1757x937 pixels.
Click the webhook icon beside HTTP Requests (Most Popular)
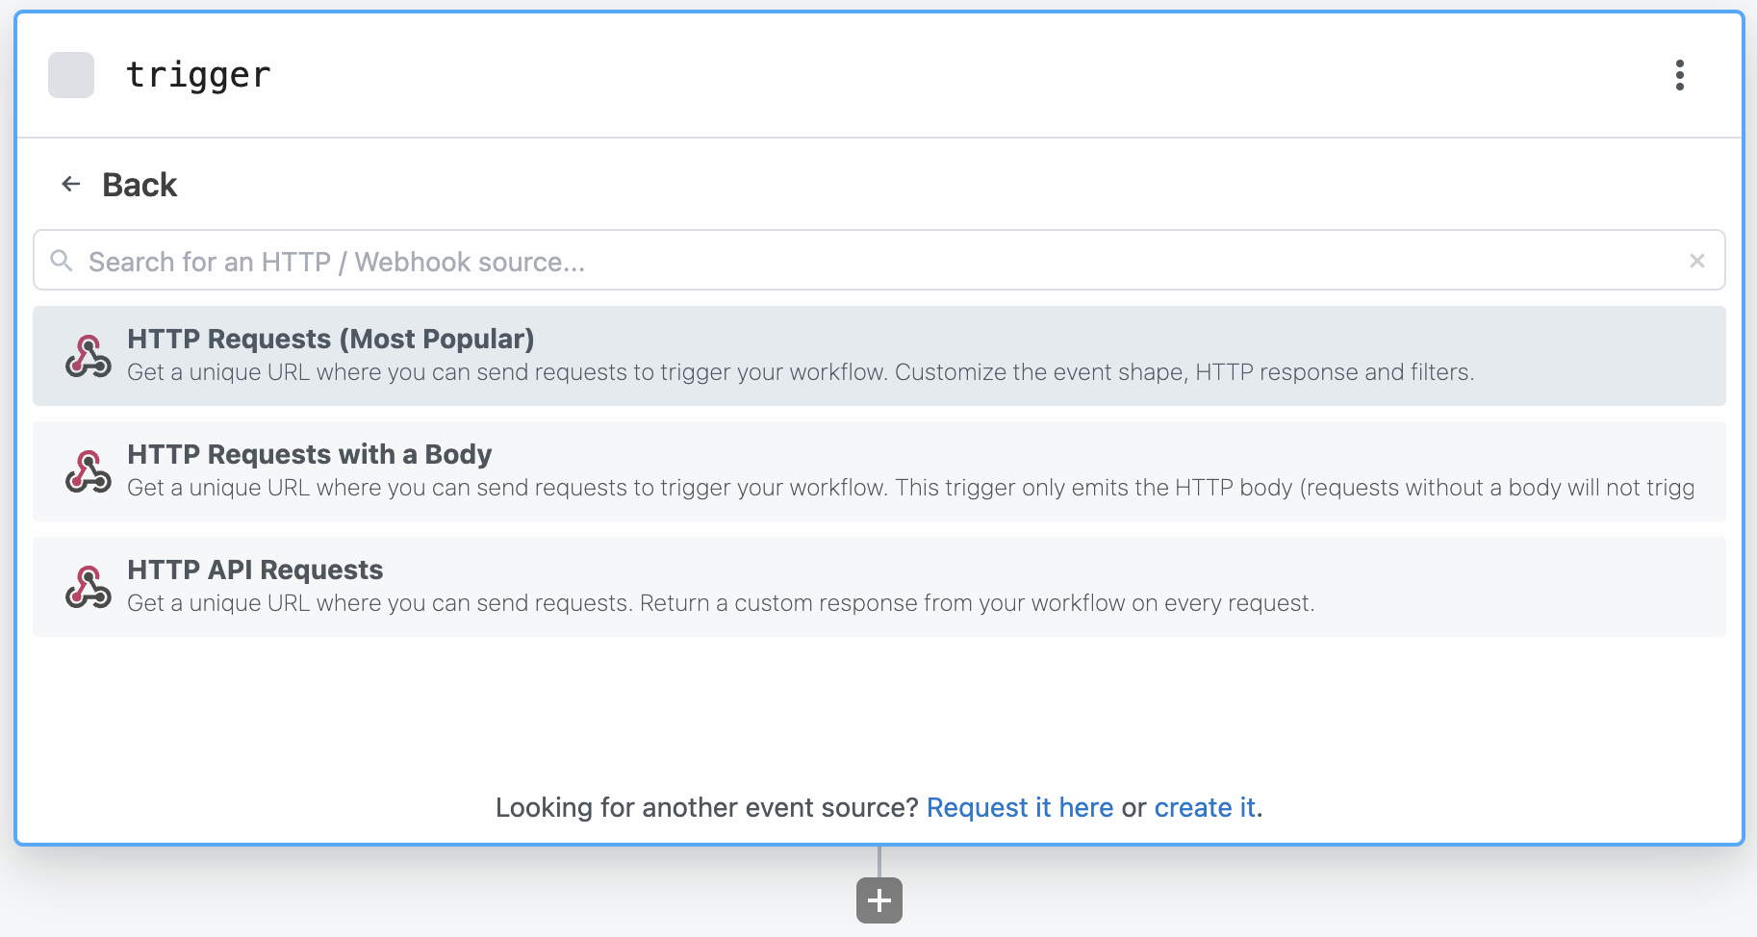[x=89, y=356]
